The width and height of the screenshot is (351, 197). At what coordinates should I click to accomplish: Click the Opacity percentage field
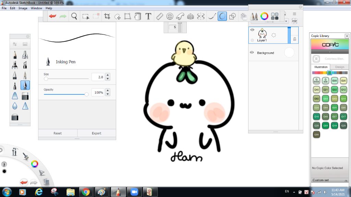(98, 92)
